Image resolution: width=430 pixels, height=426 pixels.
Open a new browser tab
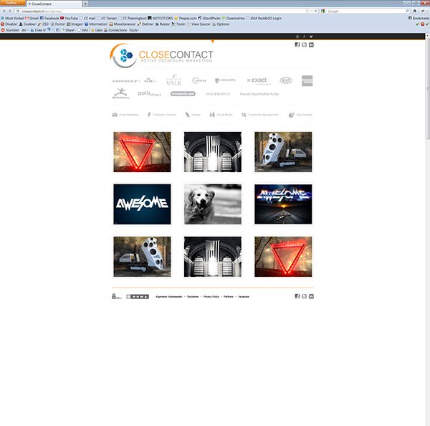85,4
